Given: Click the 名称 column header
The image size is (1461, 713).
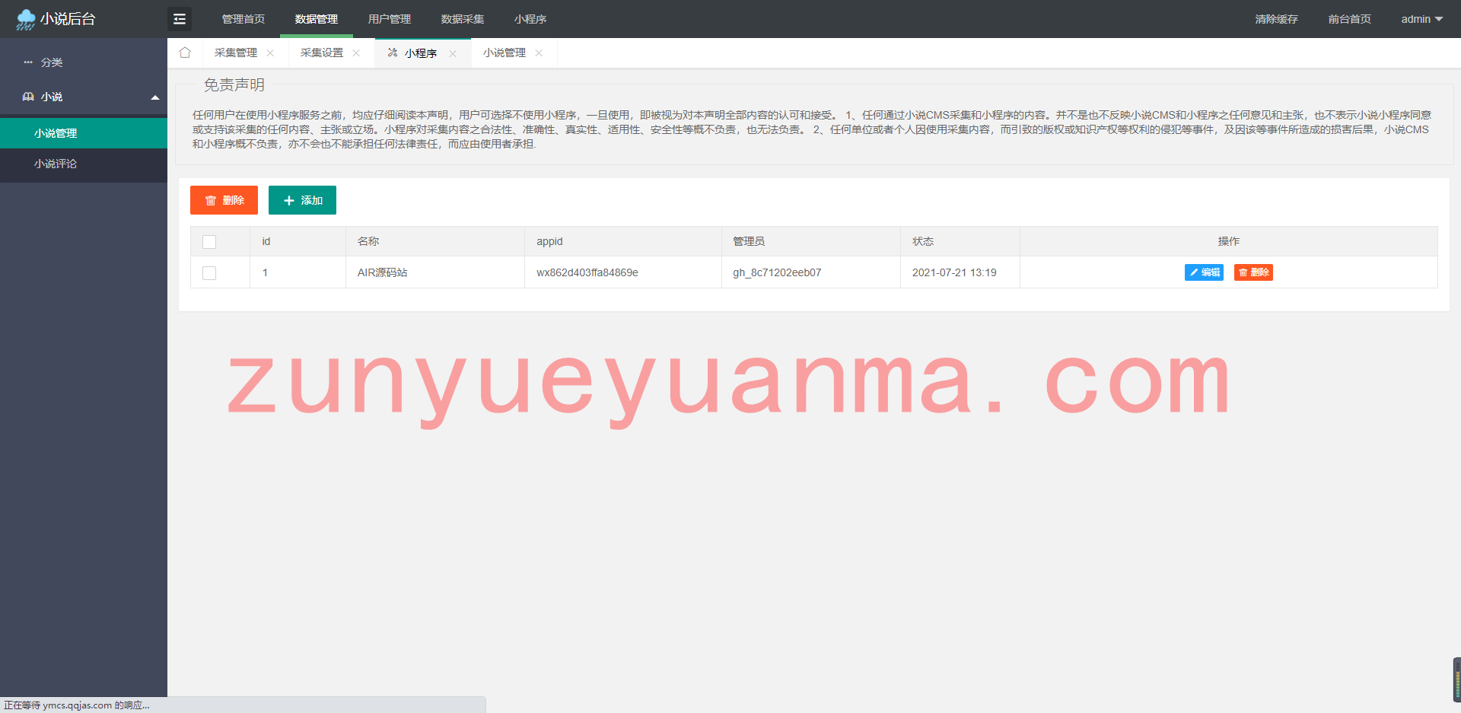Looking at the screenshot, I should (435, 241).
